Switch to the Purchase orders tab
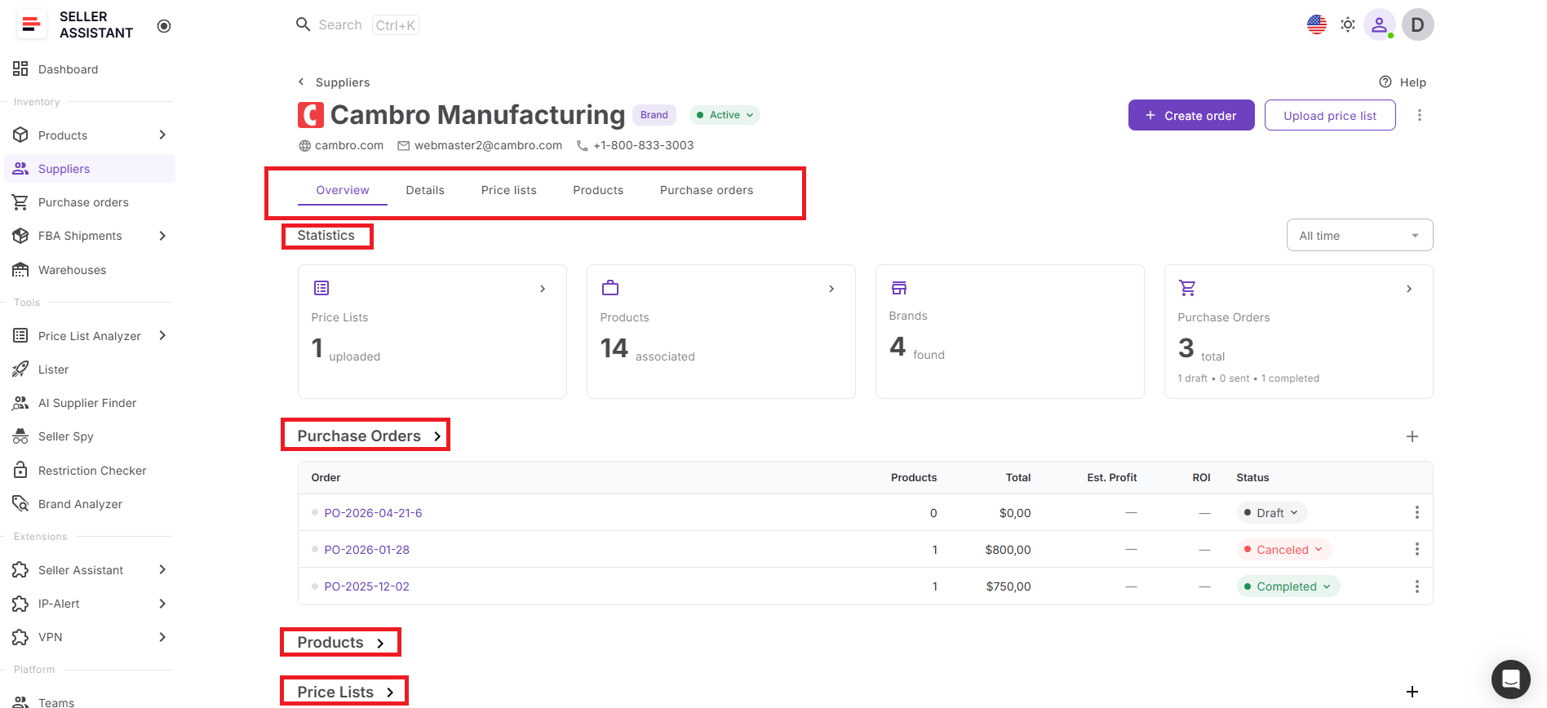This screenshot has width=1547, height=708. pos(707,190)
